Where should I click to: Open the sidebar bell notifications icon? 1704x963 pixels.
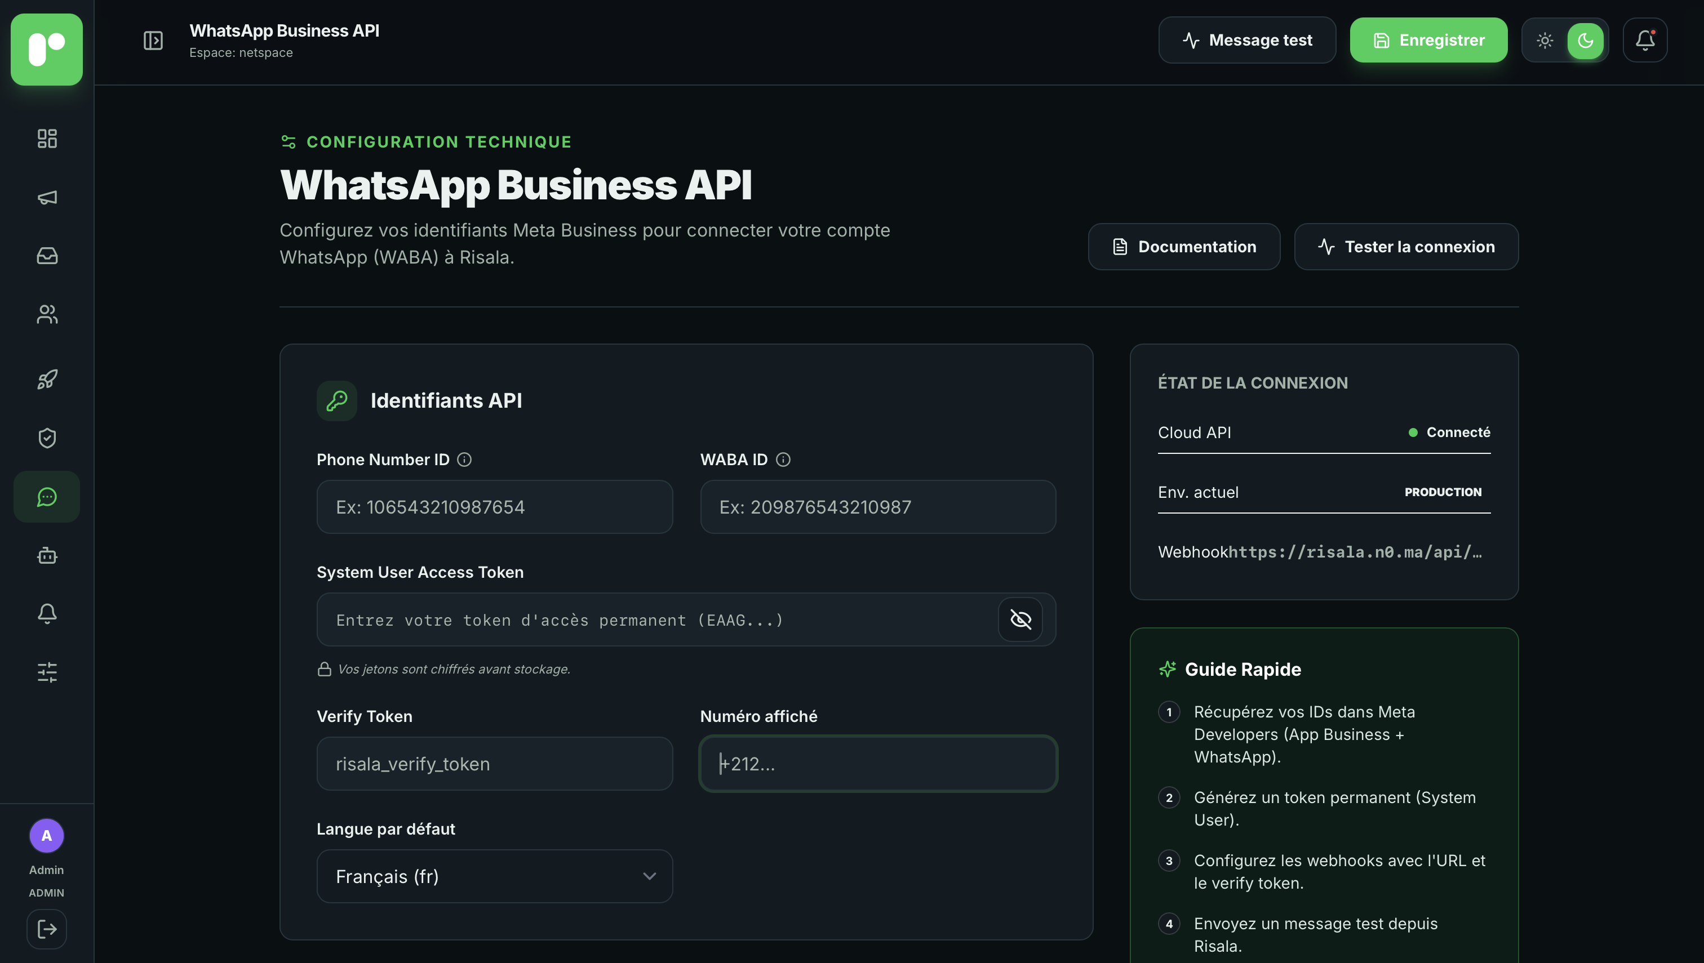pyautogui.click(x=47, y=614)
